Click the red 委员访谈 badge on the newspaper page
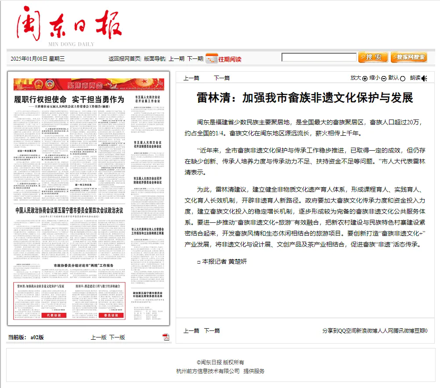This screenshot has height=388, width=440. pos(111,315)
